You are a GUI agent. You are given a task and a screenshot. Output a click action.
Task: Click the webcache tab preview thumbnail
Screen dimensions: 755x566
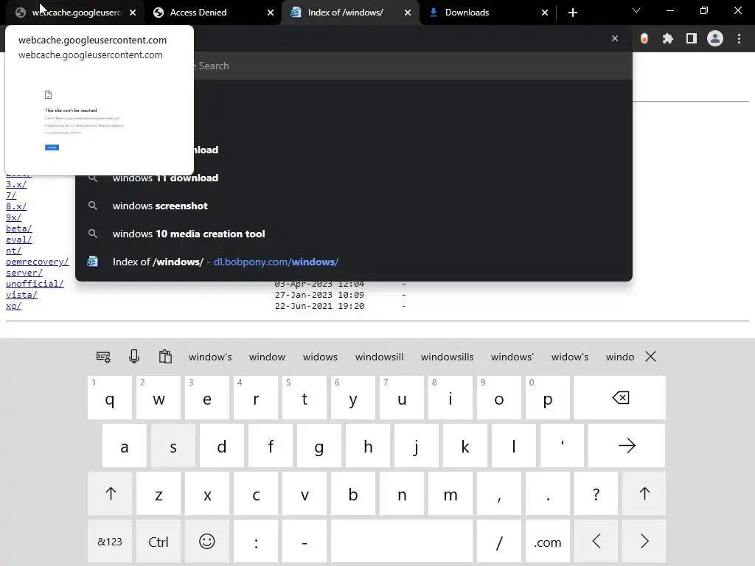tap(100, 120)
